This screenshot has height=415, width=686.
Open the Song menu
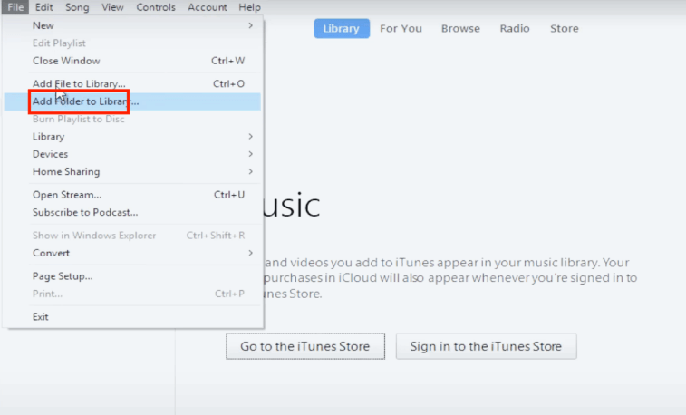pos(77,7)
